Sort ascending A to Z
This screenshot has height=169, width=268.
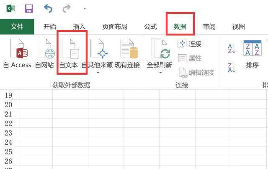click(x=232, y=48)
